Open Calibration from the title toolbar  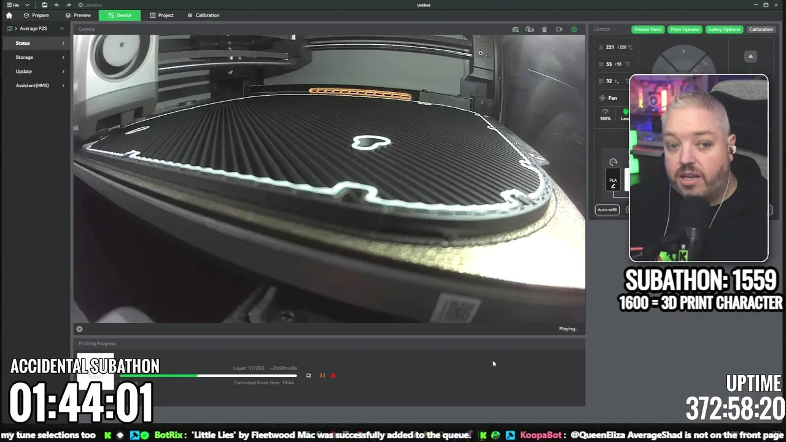point(90,5)
